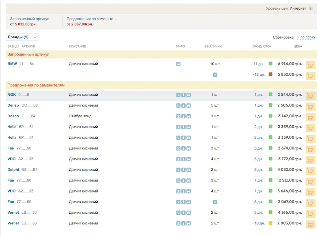Open photo icon in NGK row

178,95
